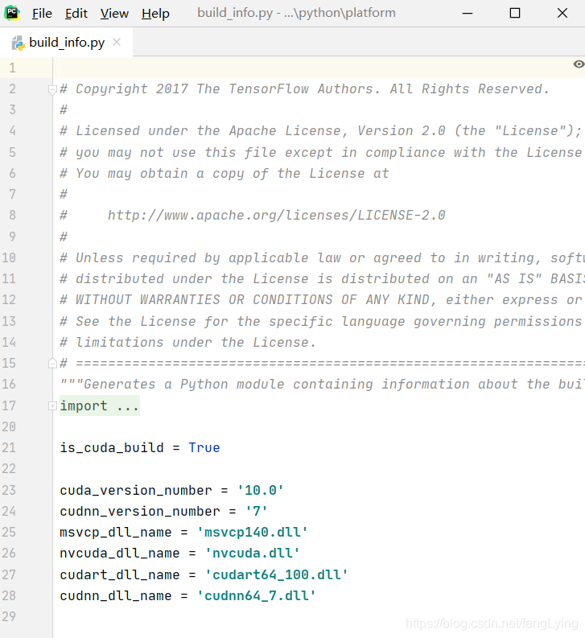Open the Help menu

[x=155, y=14]
